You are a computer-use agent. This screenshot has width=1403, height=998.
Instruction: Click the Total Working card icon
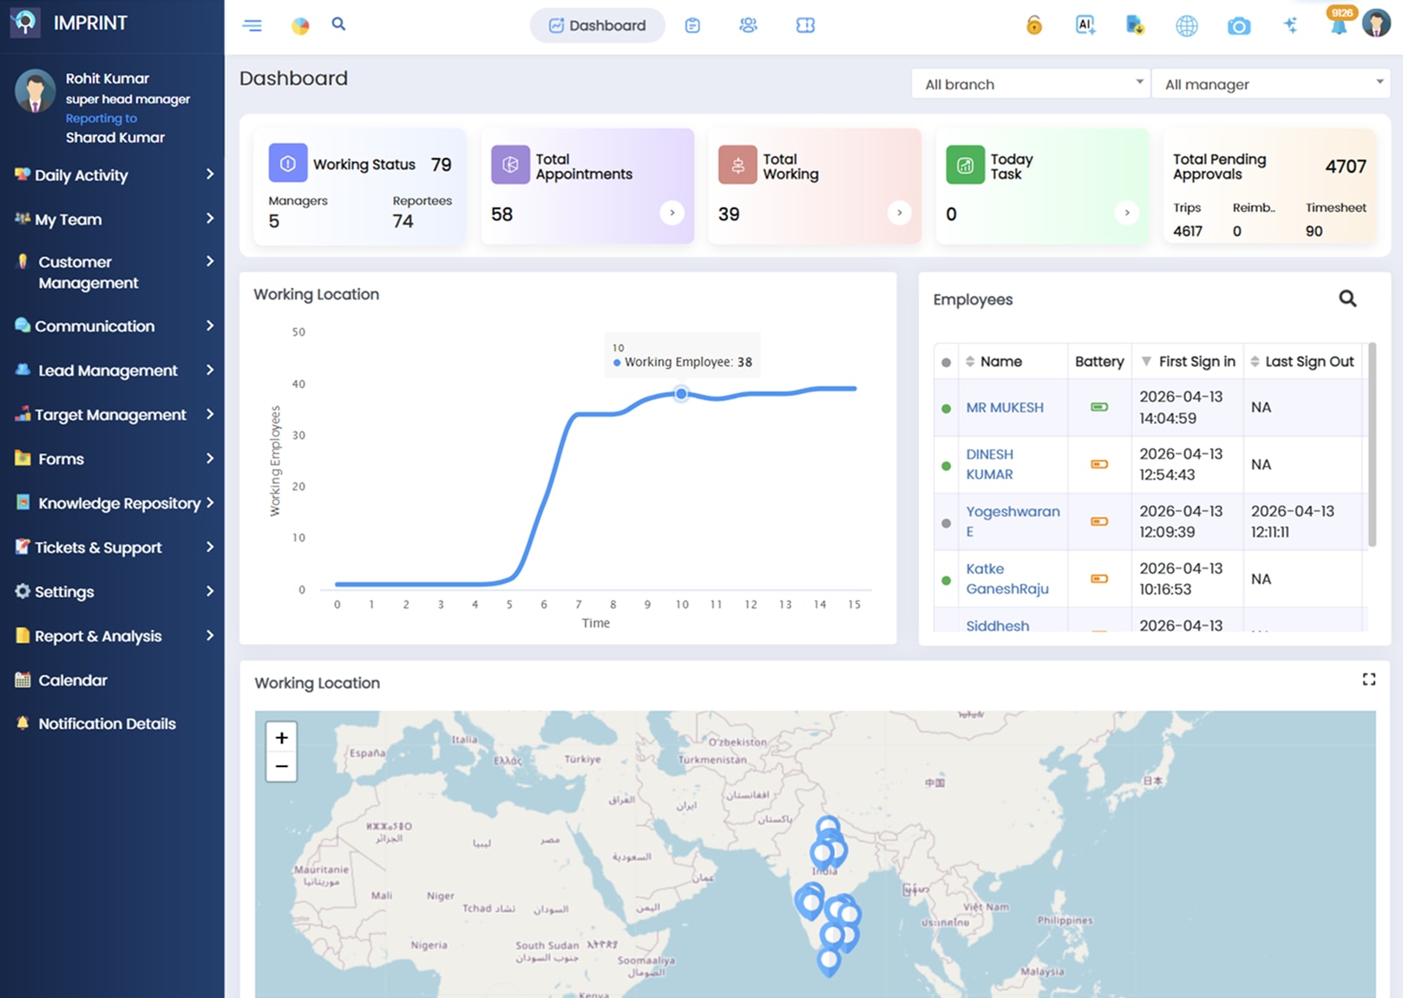[738, 164]
